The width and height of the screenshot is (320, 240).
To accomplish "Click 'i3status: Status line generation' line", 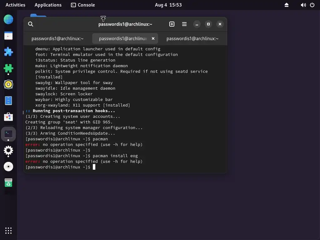I will (x=75, y=60).
